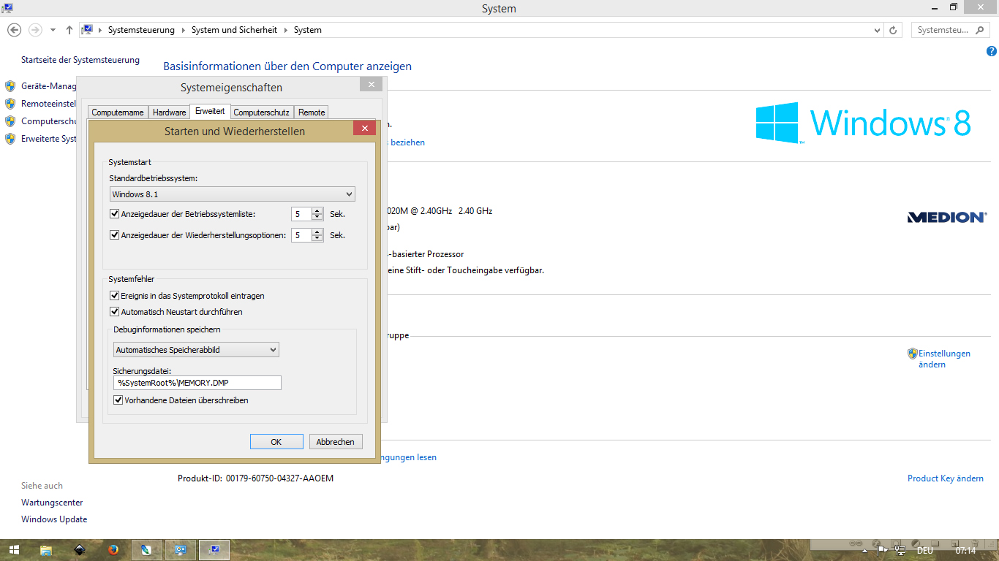Open the Action Center flag icon

[x=882, y=551]
